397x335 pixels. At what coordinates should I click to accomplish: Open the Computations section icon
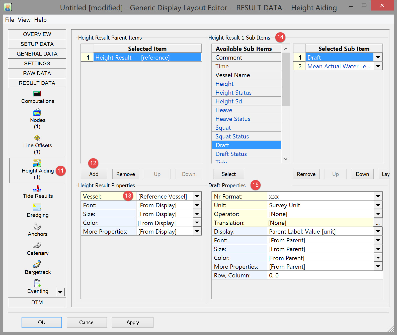pos(37,94)
